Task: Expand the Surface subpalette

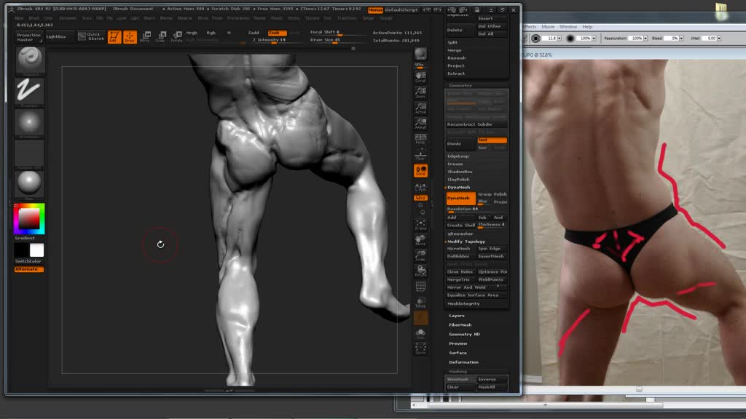Action: pyautogui.click(x=458, y=353)
